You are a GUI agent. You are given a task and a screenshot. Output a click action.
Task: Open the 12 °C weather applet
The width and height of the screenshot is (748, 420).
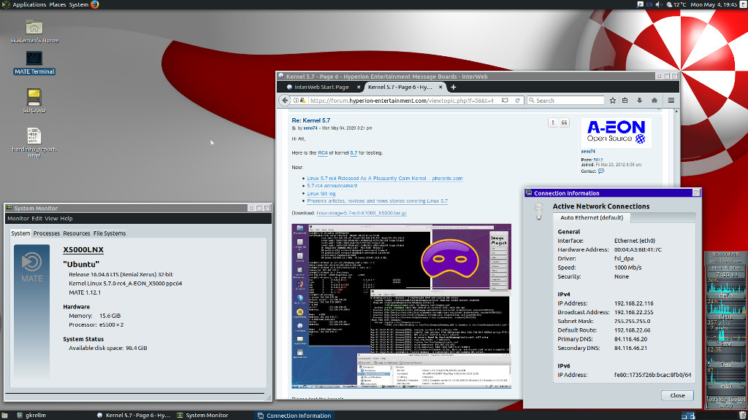(x=676, y=4)
